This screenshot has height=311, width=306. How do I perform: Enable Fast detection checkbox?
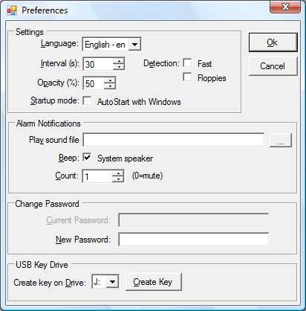(x=187, y=62)
